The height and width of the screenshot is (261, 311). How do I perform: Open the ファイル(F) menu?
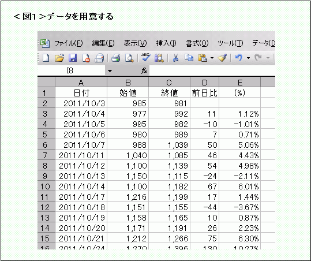pos(69,43)
